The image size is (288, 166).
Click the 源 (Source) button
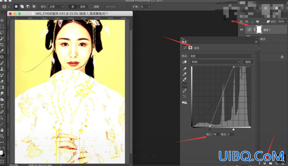click(73, 7)
